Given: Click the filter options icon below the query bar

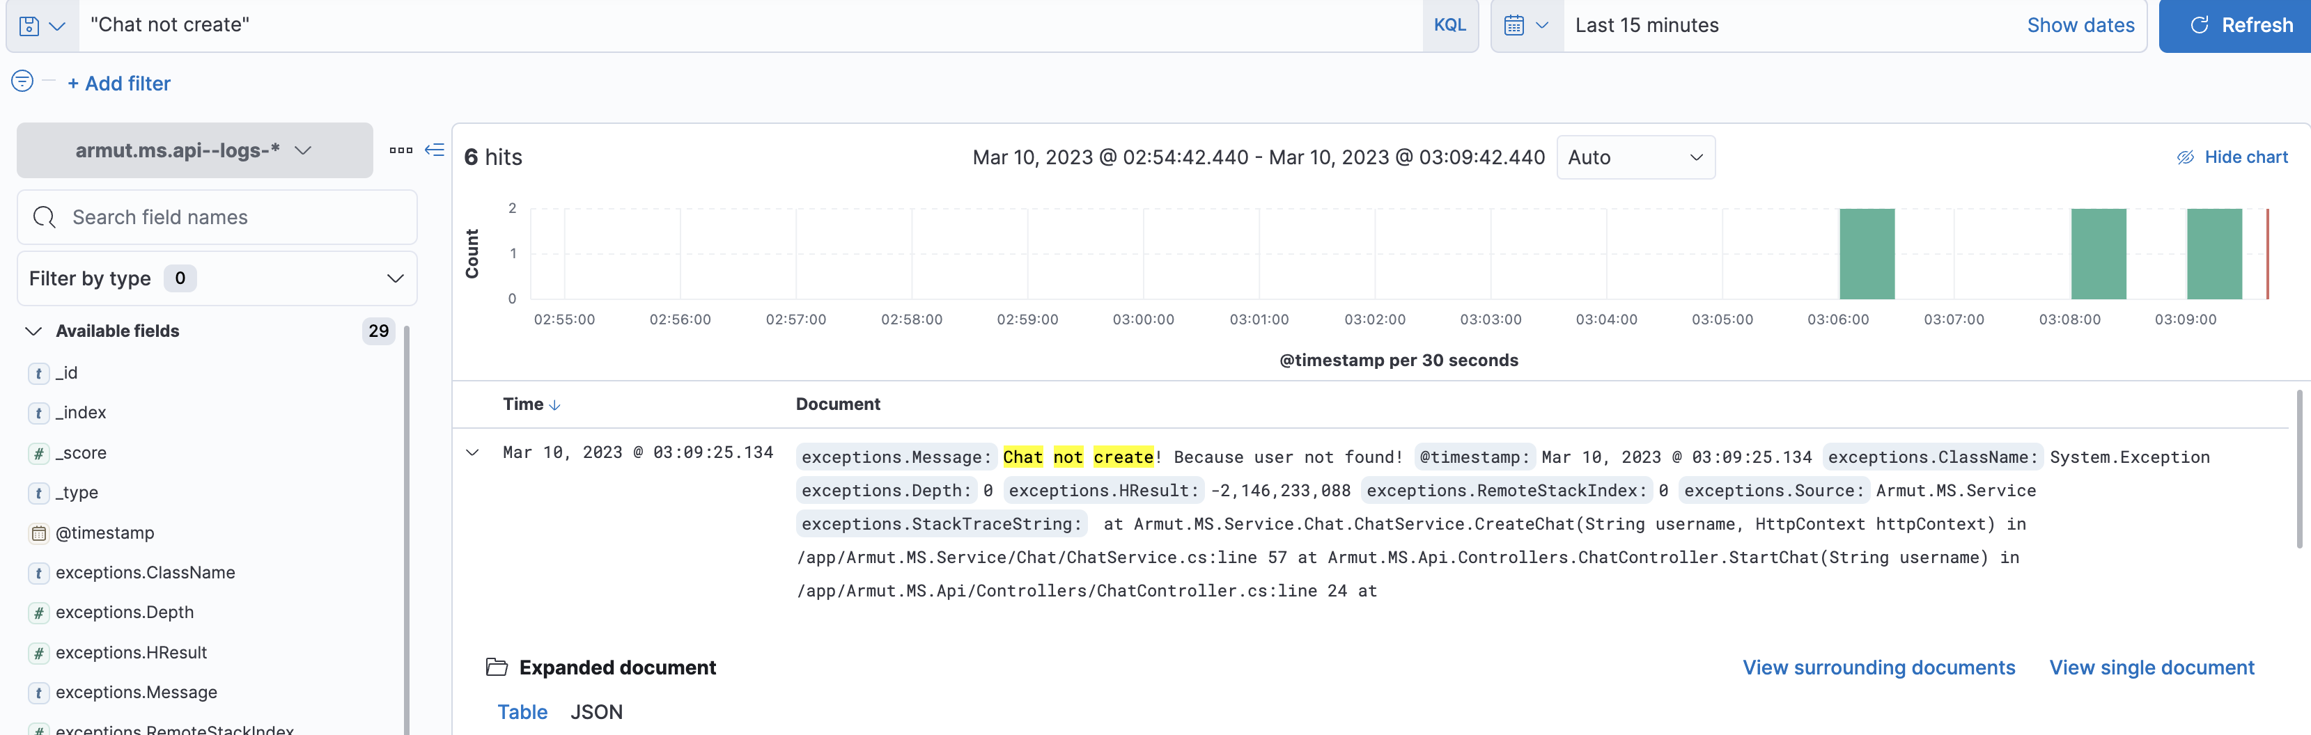Looking at the screenshot, I should pyautogui.click(x=21, y=82).
